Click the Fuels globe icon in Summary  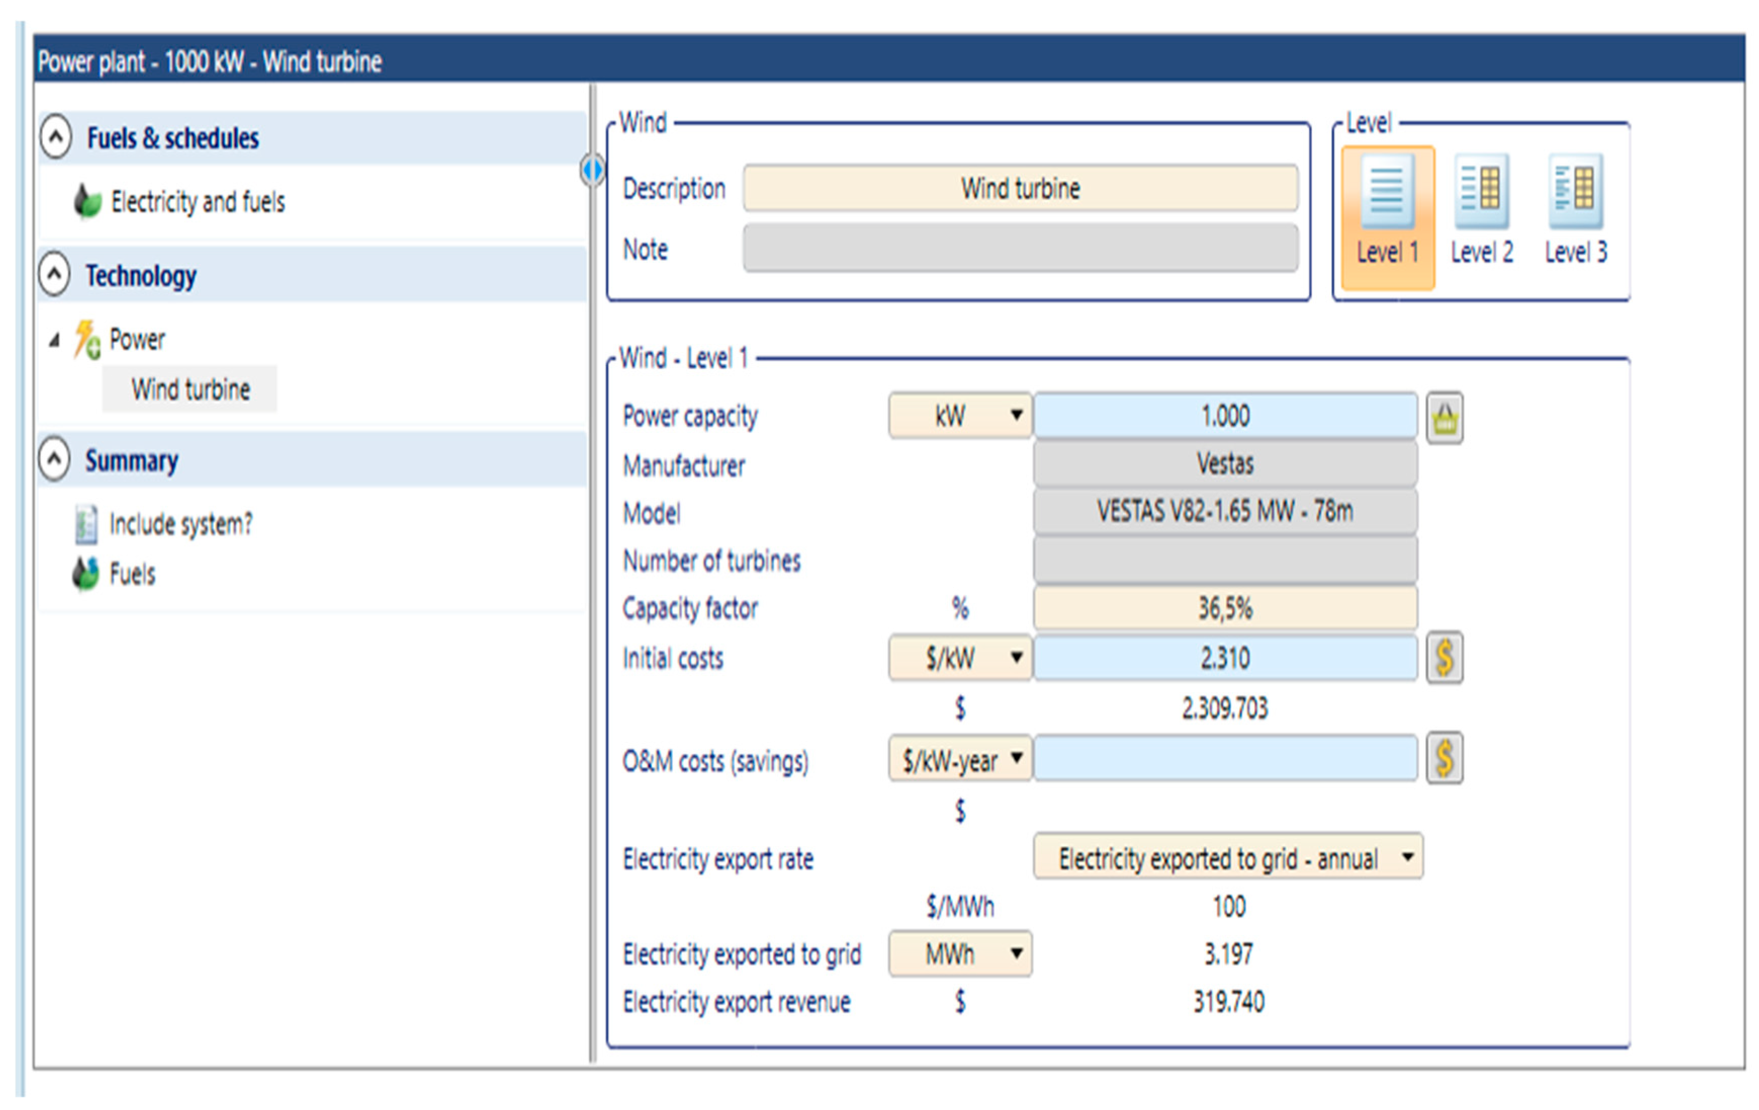(86, 573)
